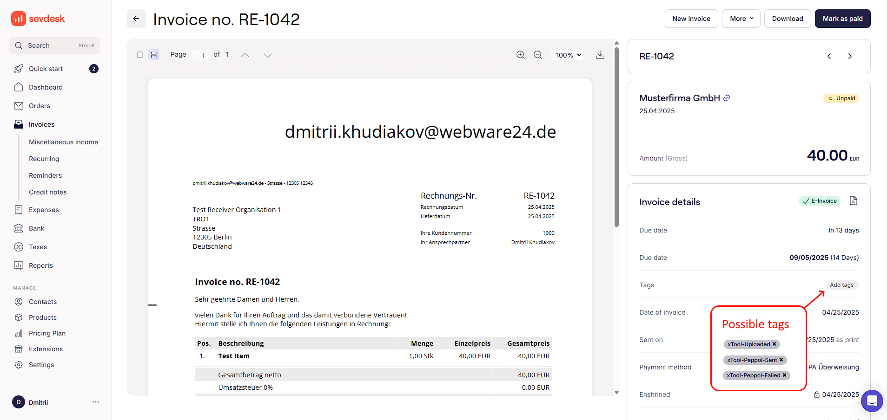Click the zoom-out magnifier in the PDF toolbar
The height and width of the screenshot is (420, 887).
pos(537,54)
